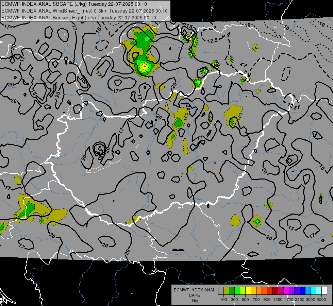The width and height of the screenshot is (333, 306).
Task: Click the 2250 legend scale value
Action: (x=300, y=300)
